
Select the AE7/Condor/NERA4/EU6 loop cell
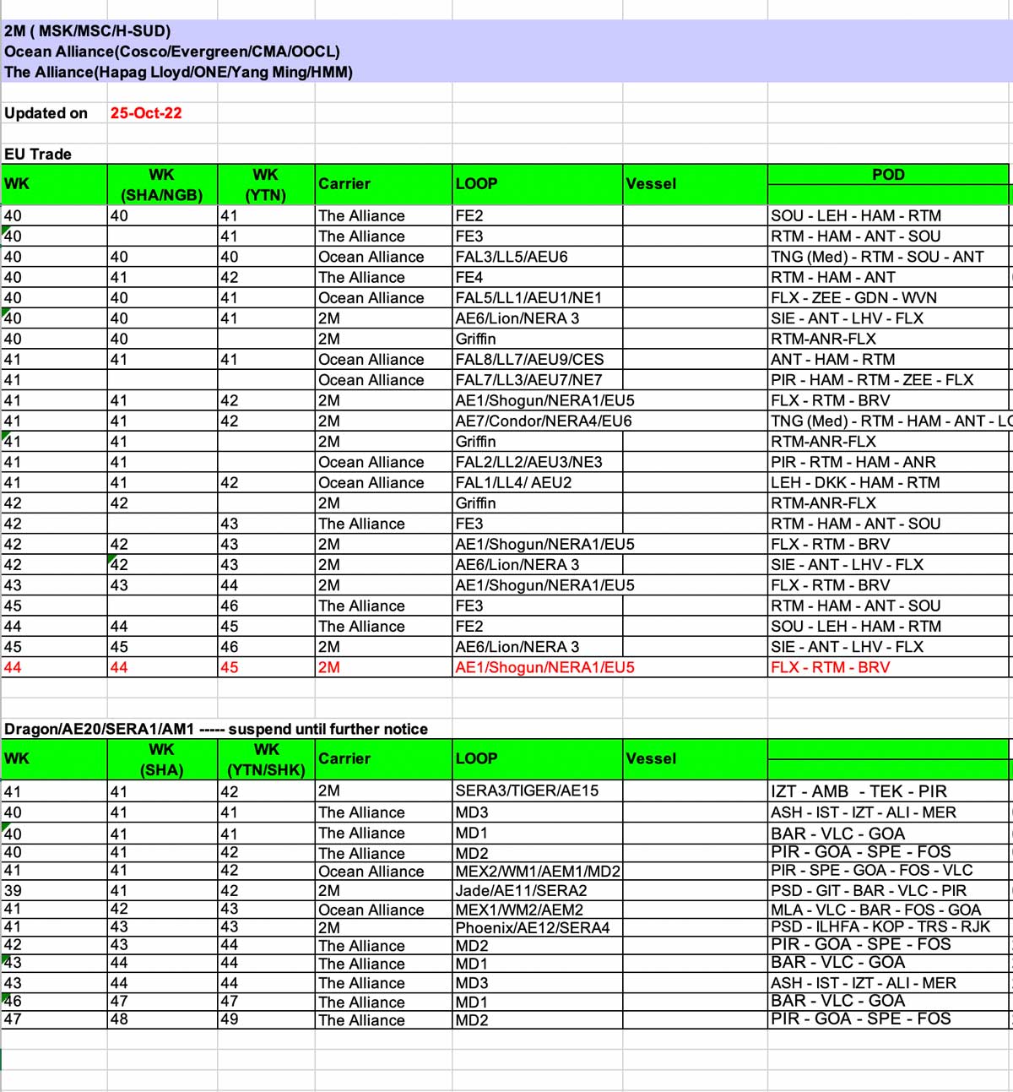(x=543, y=421)
